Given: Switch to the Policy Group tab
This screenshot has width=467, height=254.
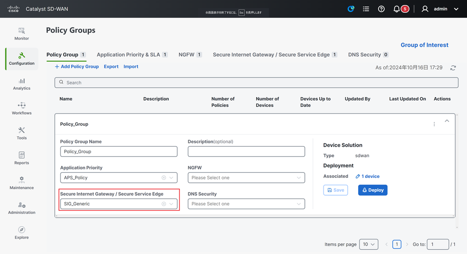Looking at the screenshot, I should tap(66, 55).
